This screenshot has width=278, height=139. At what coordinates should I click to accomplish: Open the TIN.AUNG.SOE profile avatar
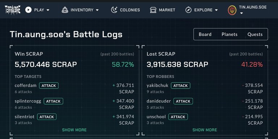232,10
